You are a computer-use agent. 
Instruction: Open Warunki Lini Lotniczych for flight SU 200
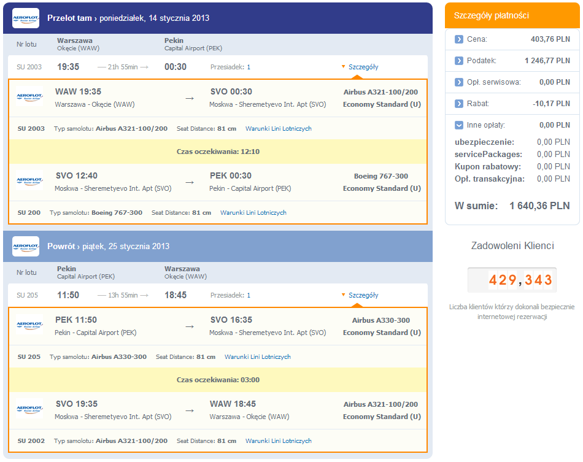[253, 213]
